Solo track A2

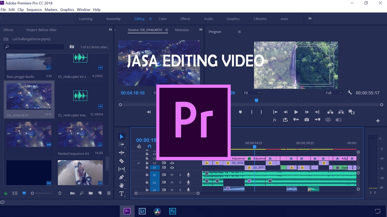180,182
